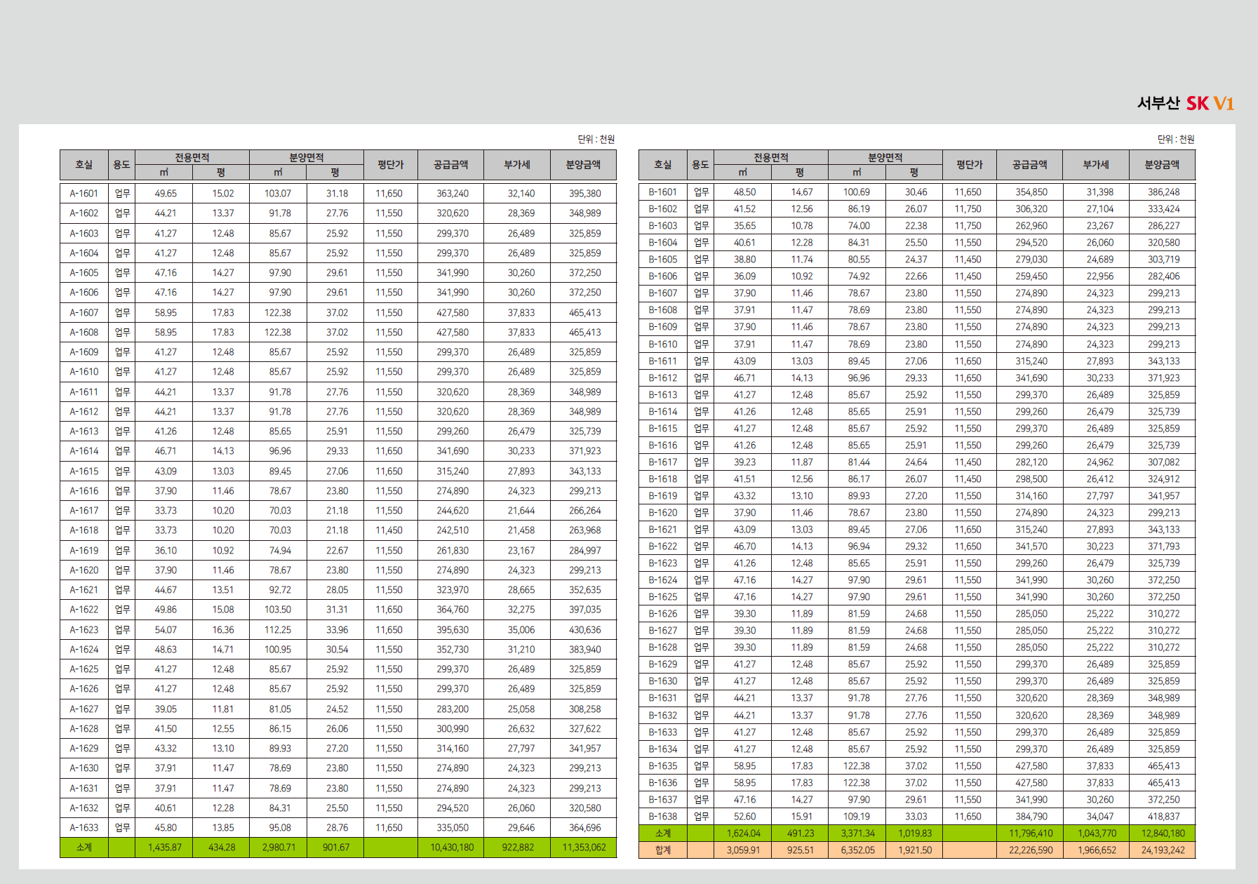
Task: Click room number B-1603
Action: point(663,226)
